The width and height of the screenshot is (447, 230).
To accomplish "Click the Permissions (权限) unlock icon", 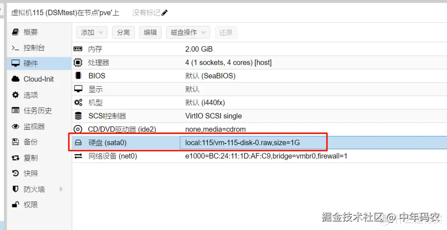I will 15,205.
